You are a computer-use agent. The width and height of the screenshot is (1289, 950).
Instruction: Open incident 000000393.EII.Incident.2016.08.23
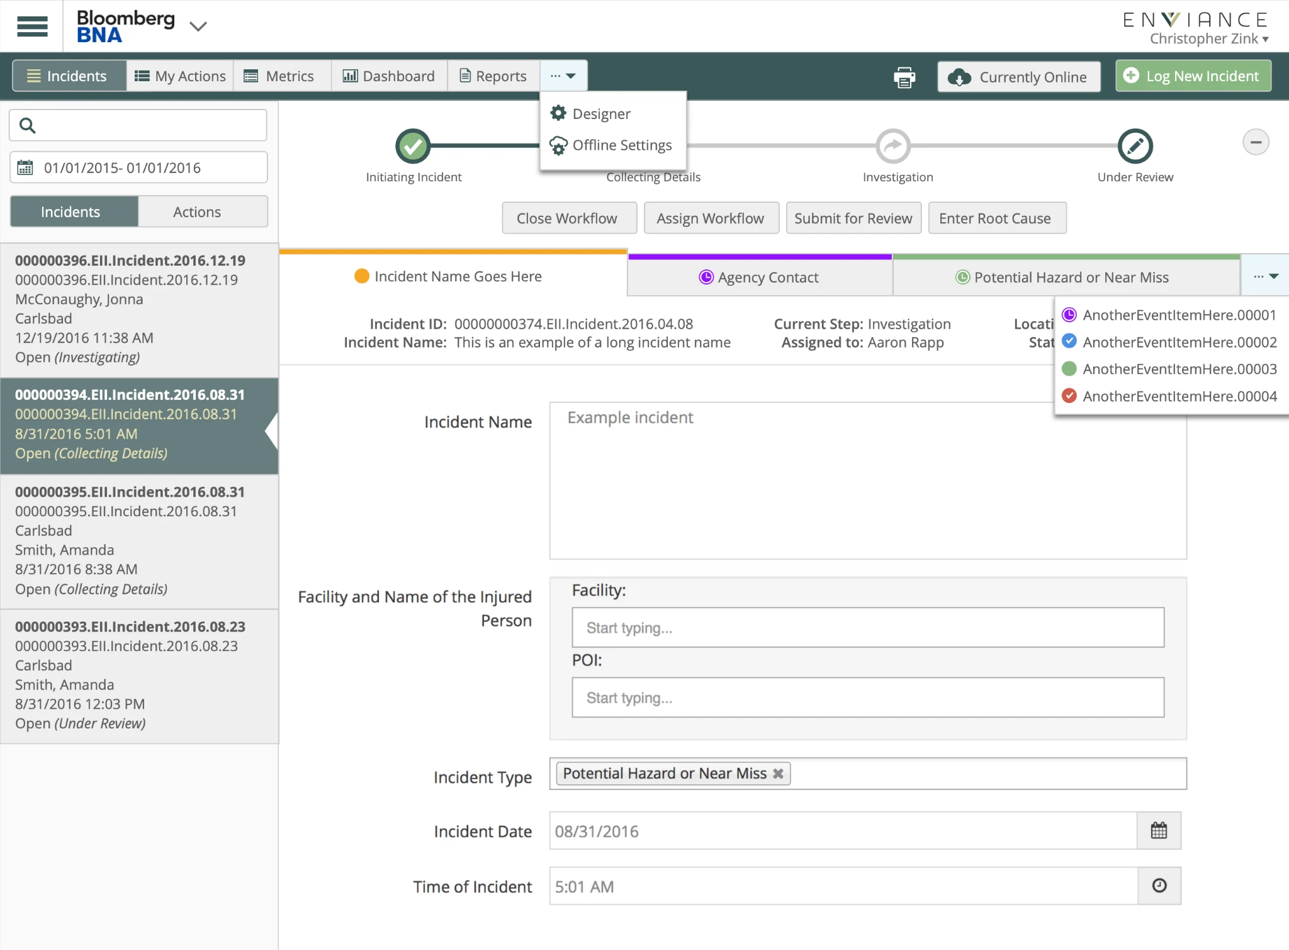coord(139,676)
